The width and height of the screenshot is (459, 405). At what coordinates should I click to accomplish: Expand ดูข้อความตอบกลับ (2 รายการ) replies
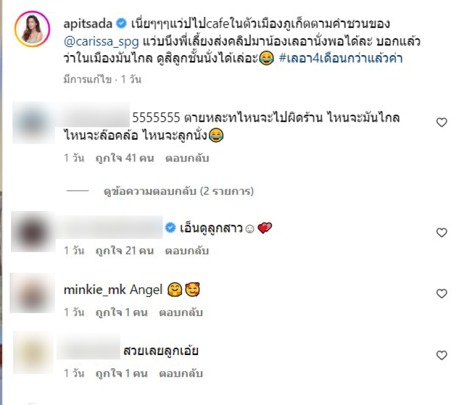pos(178,191)
